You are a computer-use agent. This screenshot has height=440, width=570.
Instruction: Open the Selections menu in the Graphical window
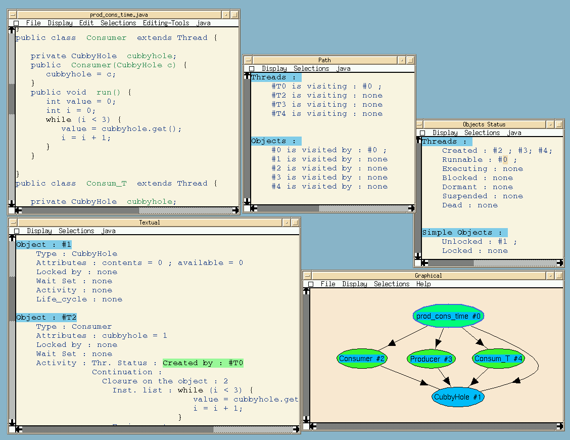(392, 284)
